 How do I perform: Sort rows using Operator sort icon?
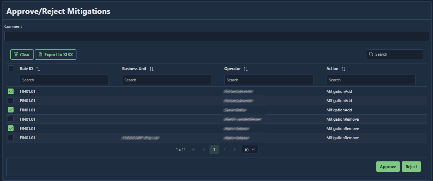pos(246,69)
